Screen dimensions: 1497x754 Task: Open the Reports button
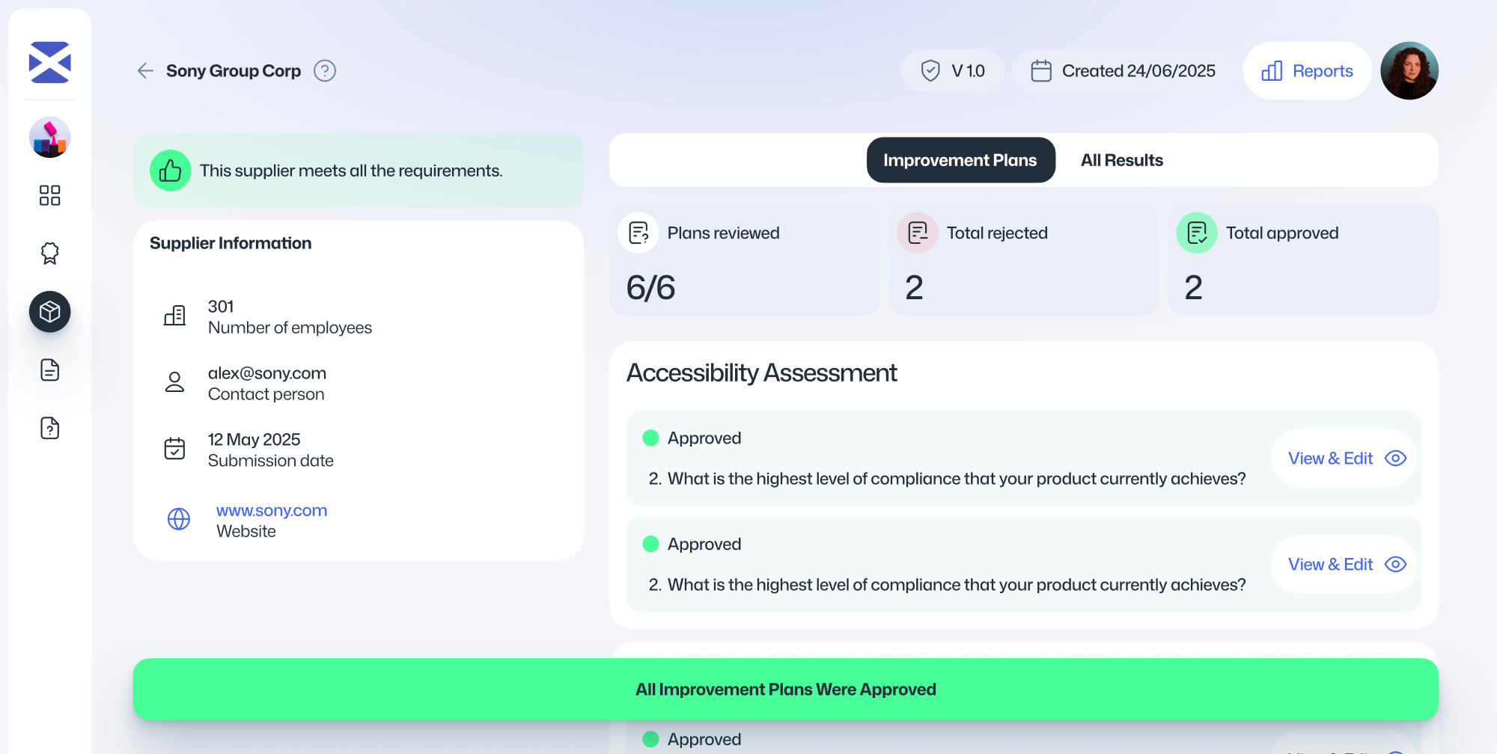click(x=1307, y=71)
